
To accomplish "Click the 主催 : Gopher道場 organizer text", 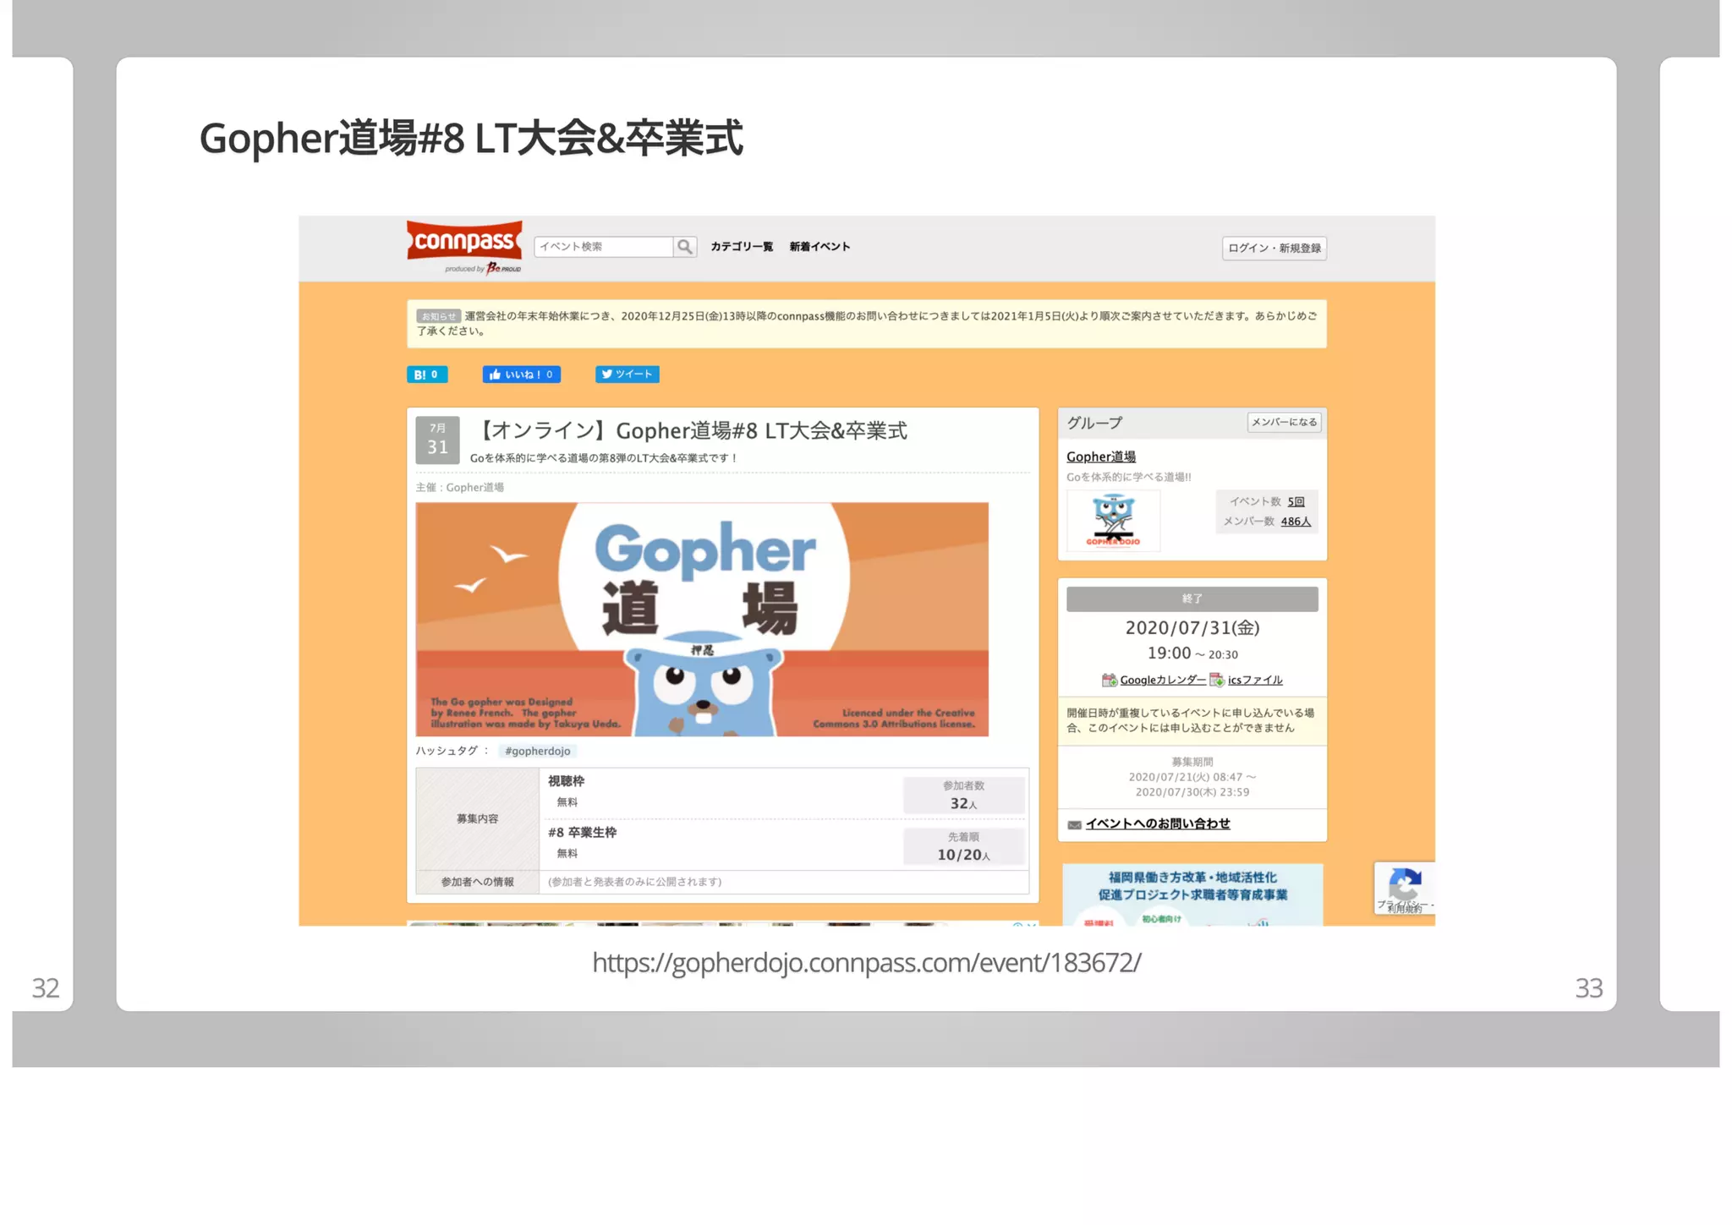I will 460,488.
